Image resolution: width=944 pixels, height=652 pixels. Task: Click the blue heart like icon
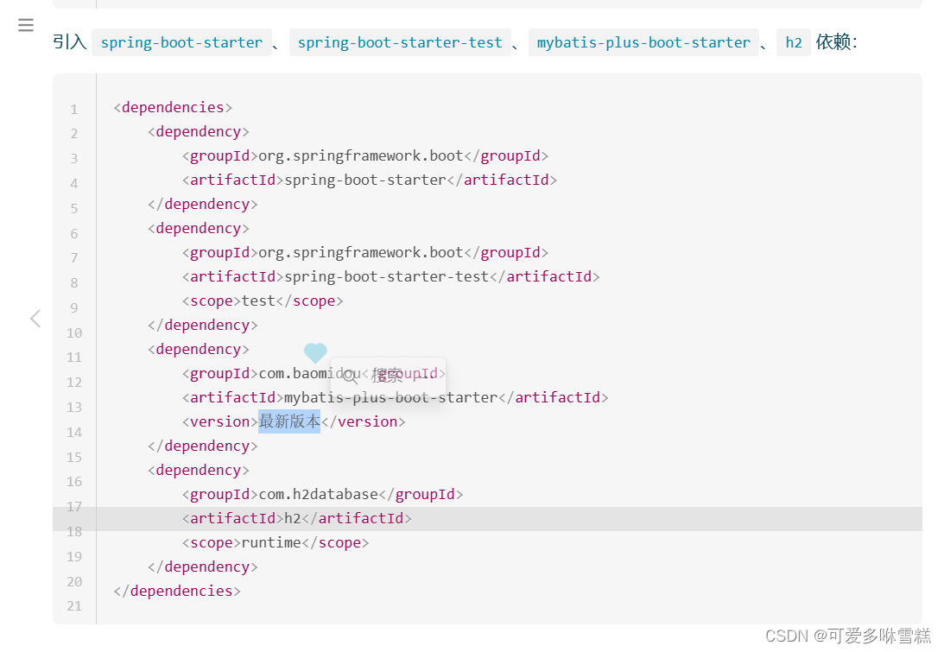[314, 352]
